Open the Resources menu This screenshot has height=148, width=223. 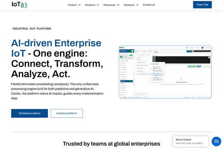(x=109, y=5)
